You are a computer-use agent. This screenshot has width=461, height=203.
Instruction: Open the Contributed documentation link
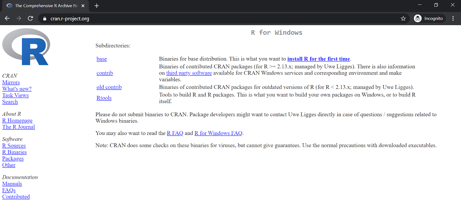pos(16,197)
